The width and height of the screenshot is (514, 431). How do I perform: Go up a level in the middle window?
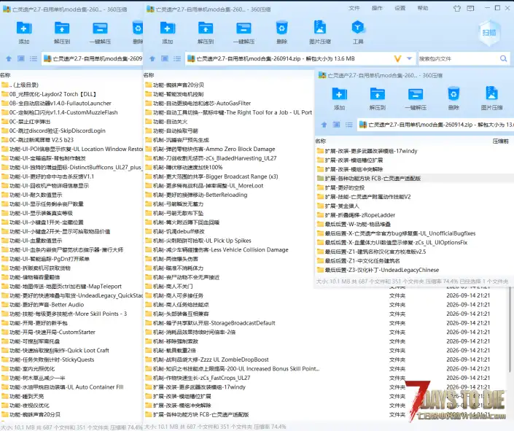tap(152, 59)
